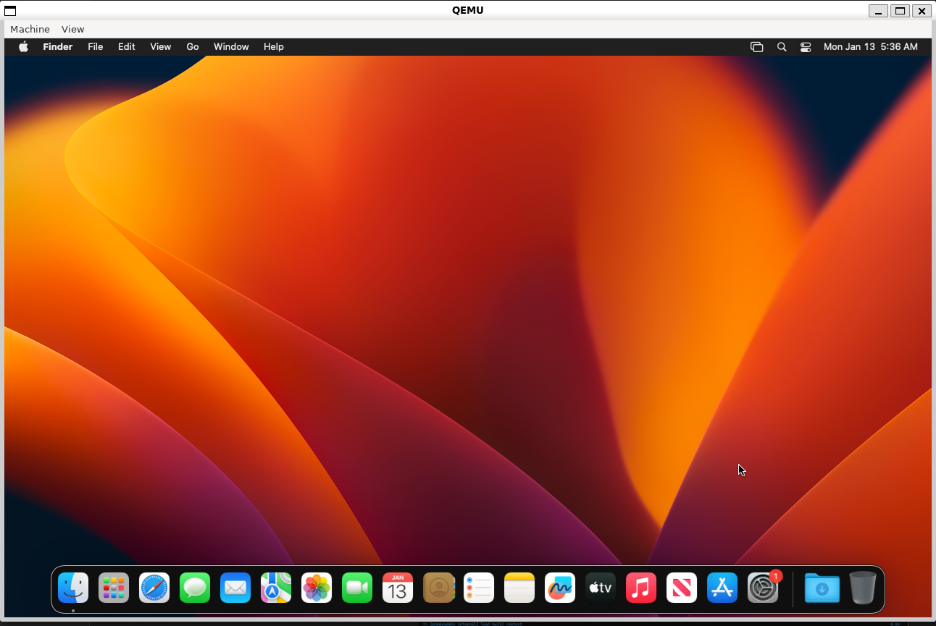Screen dimensions: 936x626
Task: Expand the Downloads folder stack
Action: (x=822, y=588)
